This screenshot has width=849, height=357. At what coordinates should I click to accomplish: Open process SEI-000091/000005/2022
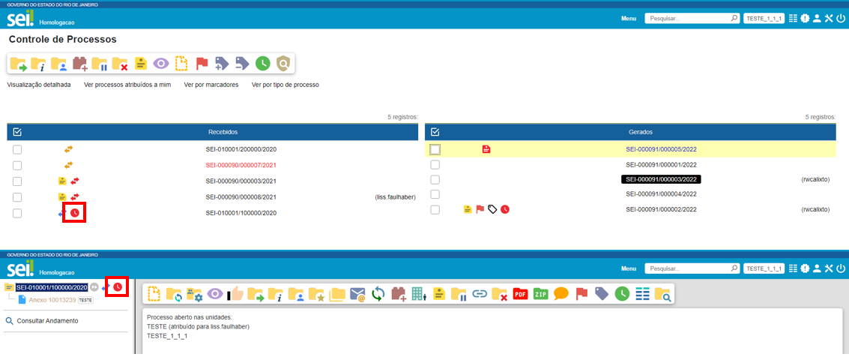pos(661,149)
